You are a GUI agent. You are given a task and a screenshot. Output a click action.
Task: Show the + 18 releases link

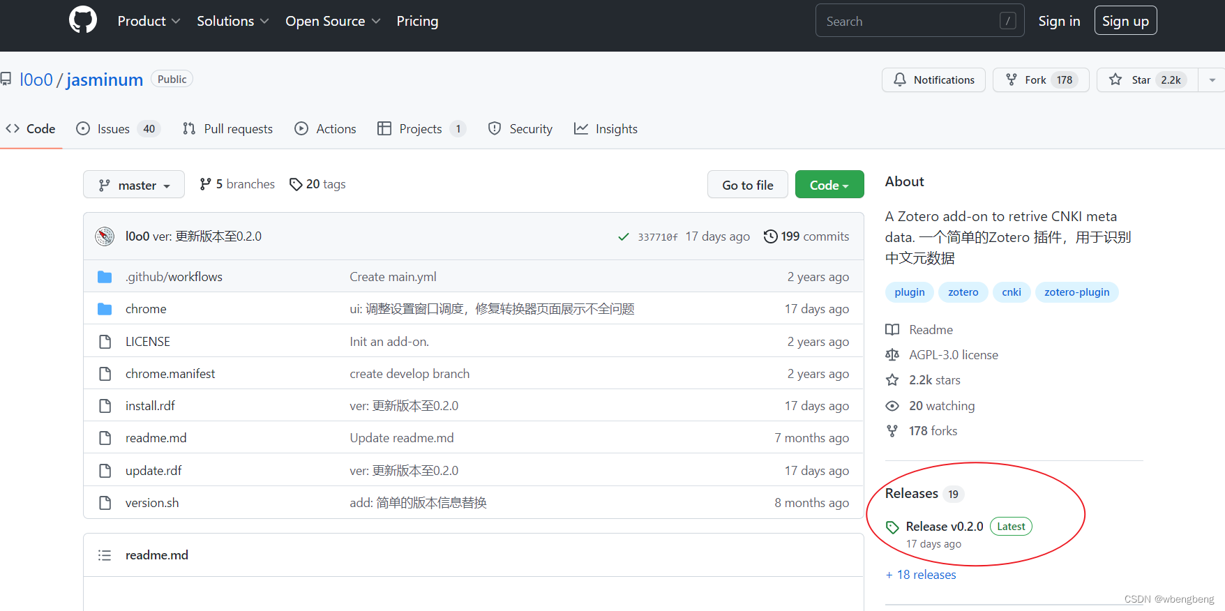(x=921, y=575)
